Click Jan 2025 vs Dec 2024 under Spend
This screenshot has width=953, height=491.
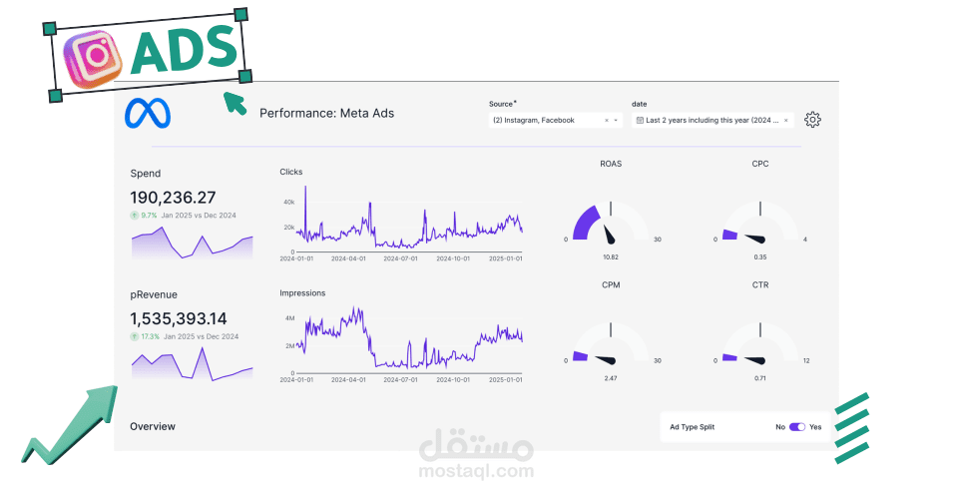click(199, 216)
